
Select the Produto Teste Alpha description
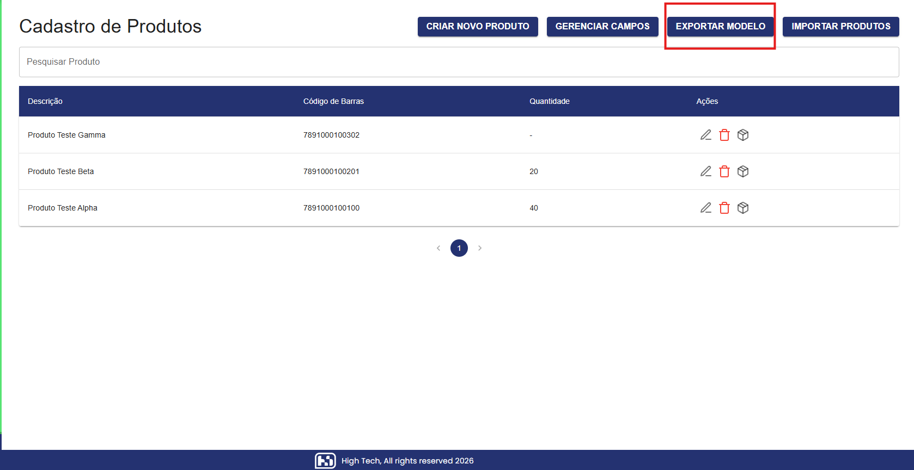(63, 208)
